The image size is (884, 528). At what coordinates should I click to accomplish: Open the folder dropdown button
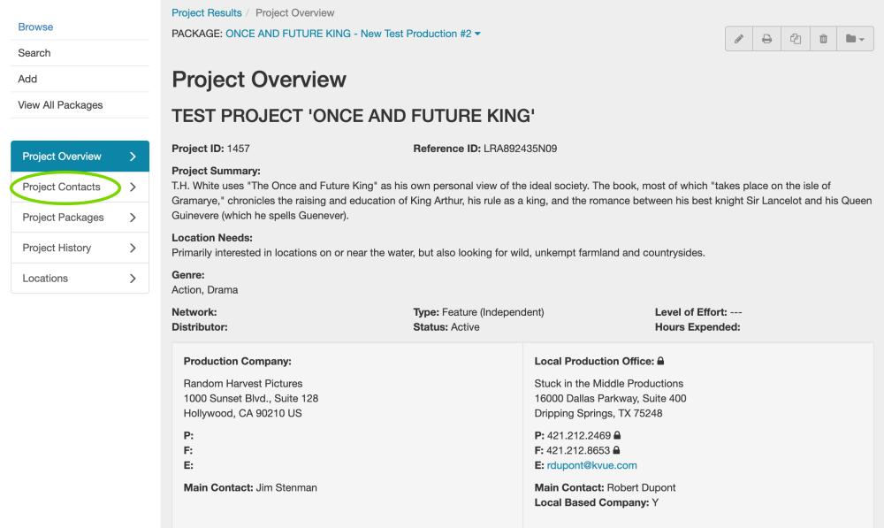854,39
